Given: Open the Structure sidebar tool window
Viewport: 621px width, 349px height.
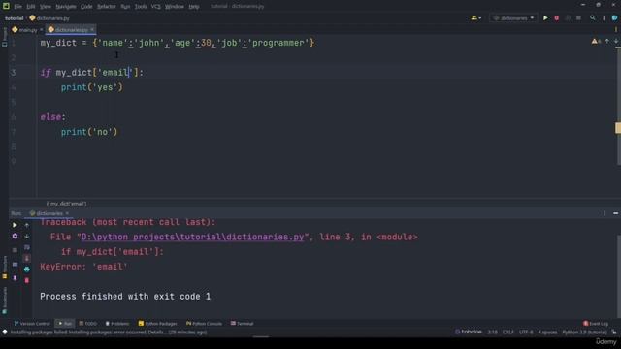Looking at the screenshot, I should 4,268.
